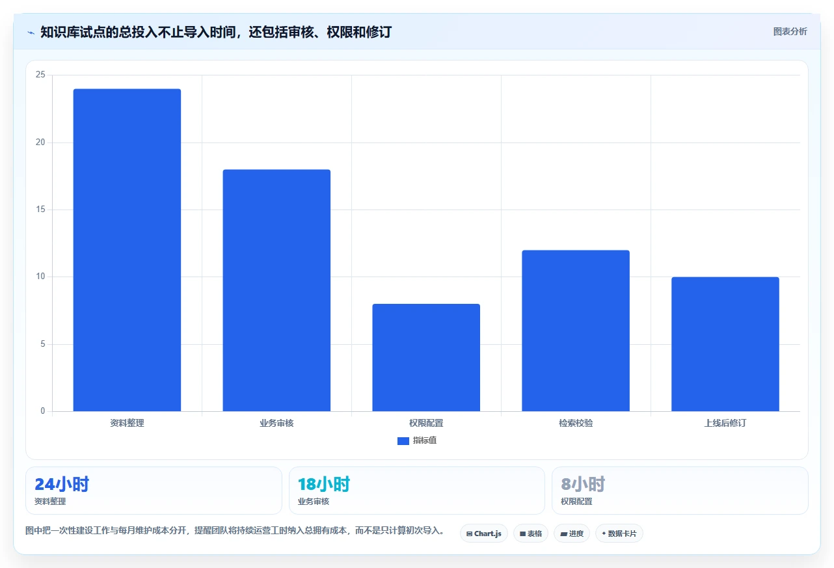Toggle the 指标值 legend item
The height and width of the screenshot is (568, 834).
click(x=417, y=440)
